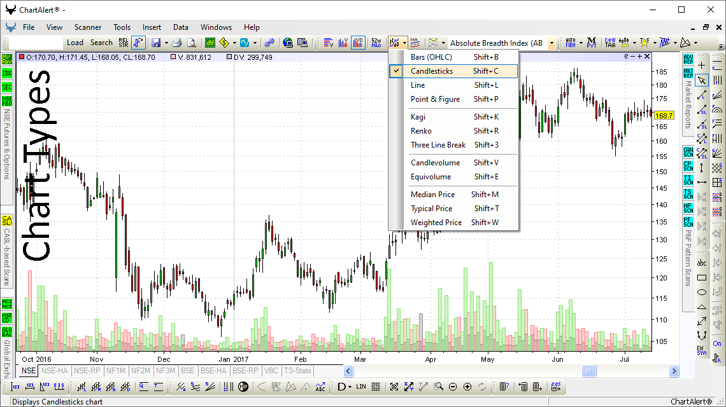Click the AUTO FIBO icon
The height and width of the screenshot is (407, 726).
pyautogui.click(x=571, y=43)
